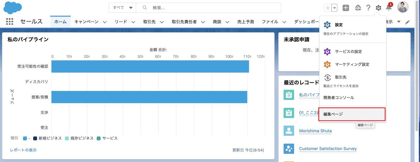
Task: Click the pale teal 既存ビジネス legend swatch
Action: click(x=67, y=138)
